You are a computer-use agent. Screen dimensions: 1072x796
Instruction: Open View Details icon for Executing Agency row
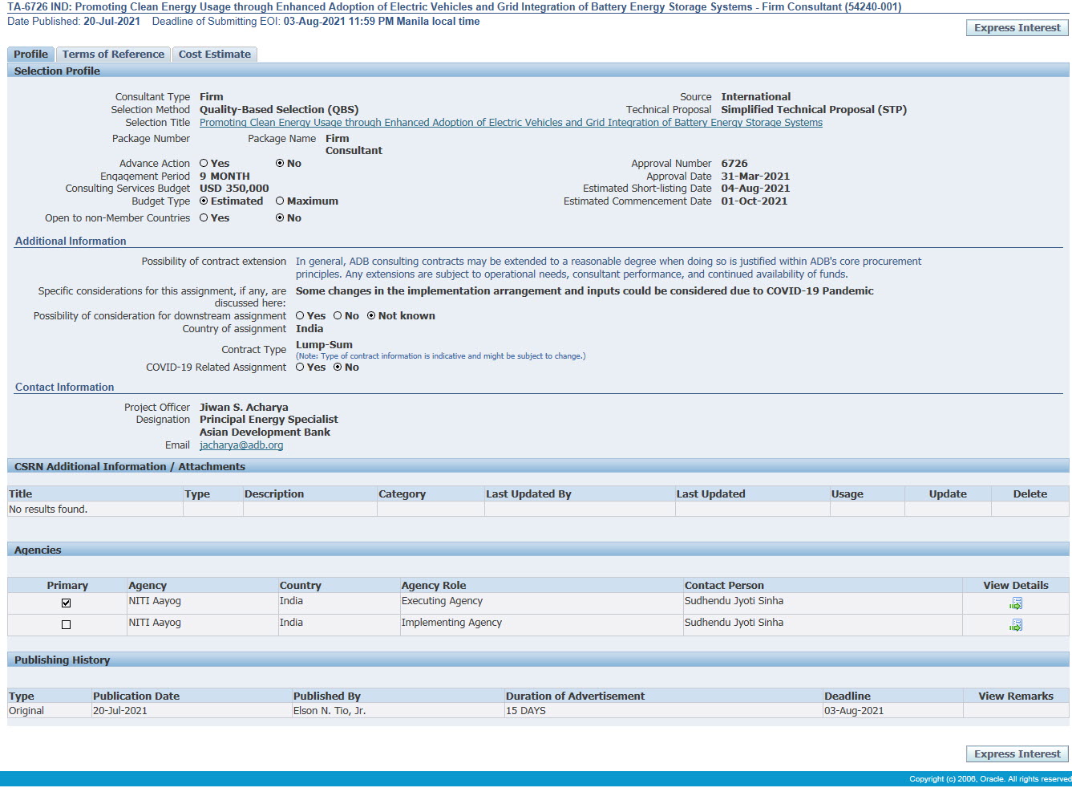[1015, 603]
